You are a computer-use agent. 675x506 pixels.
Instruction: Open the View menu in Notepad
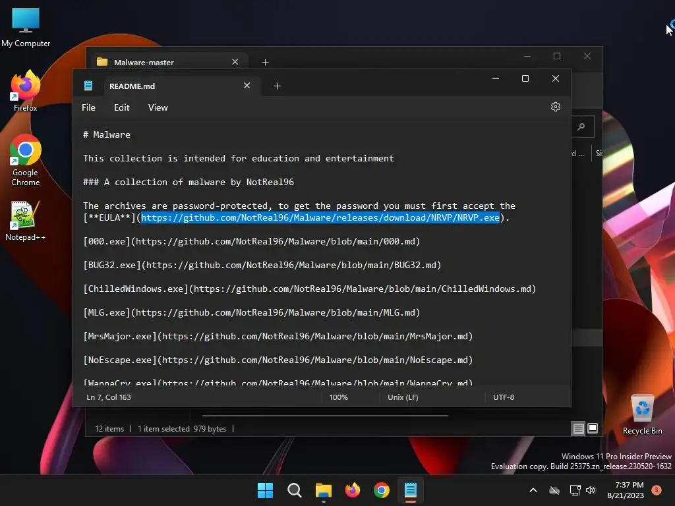(158, 107)
